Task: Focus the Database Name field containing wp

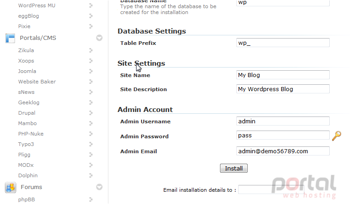Action: coord(283,3)
